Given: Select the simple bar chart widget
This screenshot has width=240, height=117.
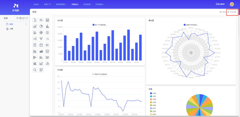Looking at the screenshot, I should point(48,26).
